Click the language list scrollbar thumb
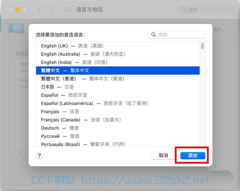240x191 pixels. click(202, 46)
